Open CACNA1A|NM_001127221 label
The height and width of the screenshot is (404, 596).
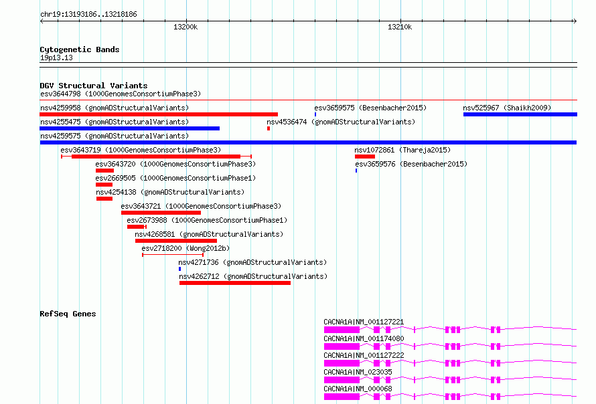tap(364, 322)
